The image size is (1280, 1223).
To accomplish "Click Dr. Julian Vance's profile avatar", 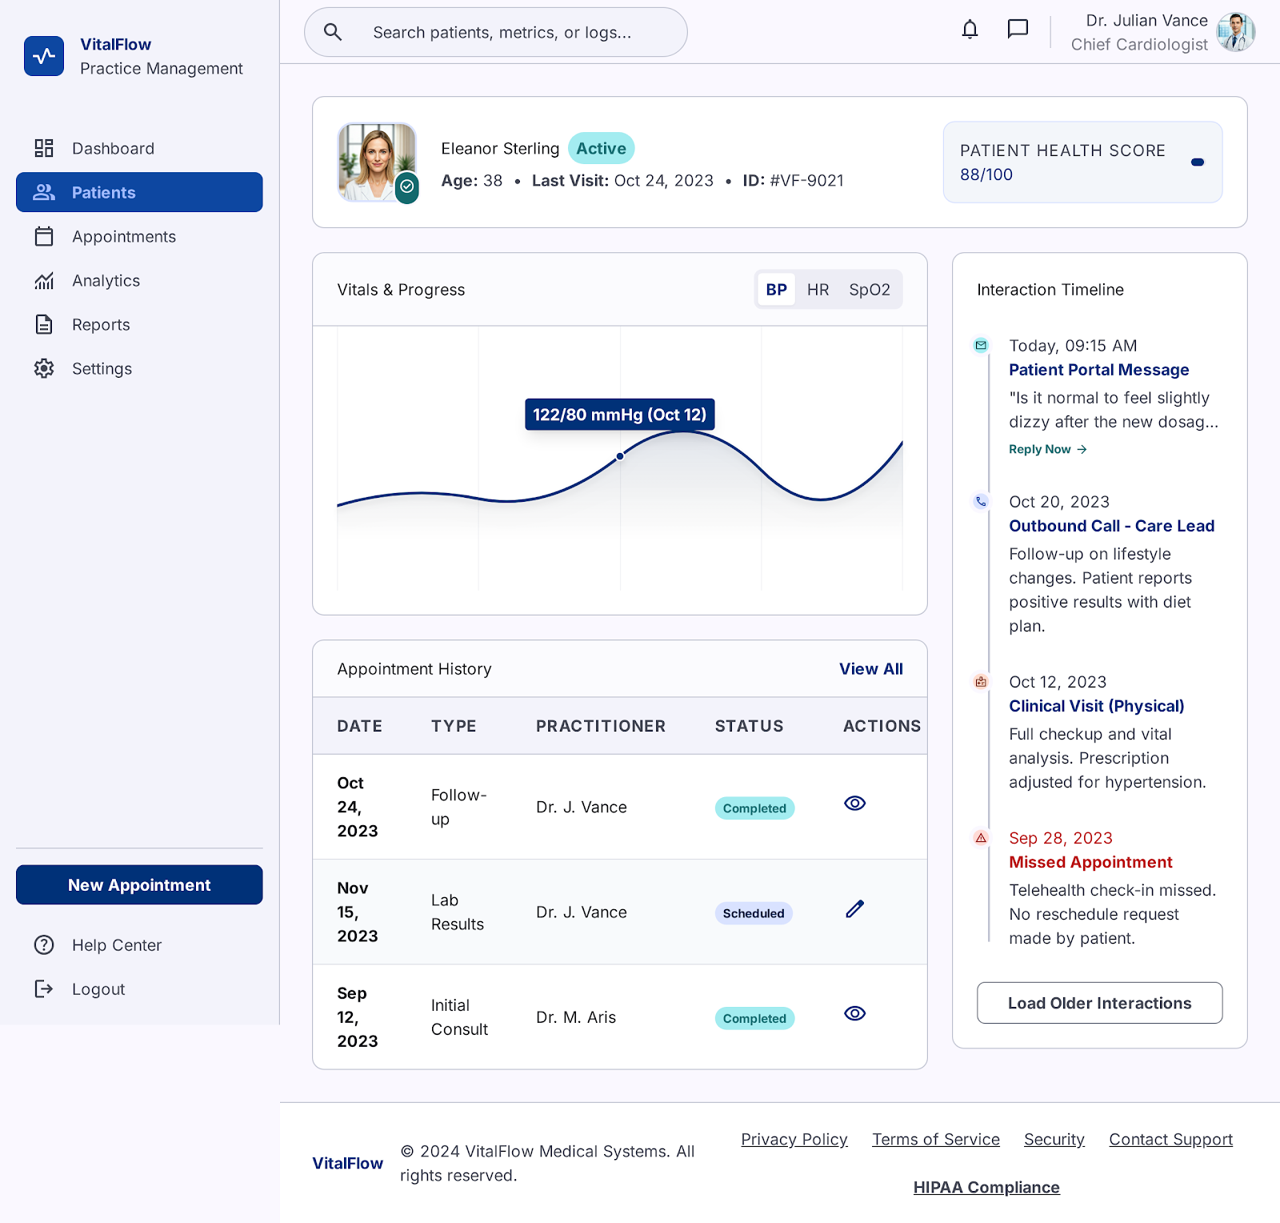I will pyautogui.click(x=1236, y=32).
